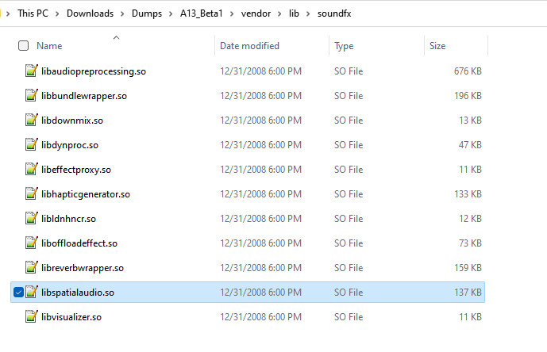Click the libbundlewrapper.so file icon
The image size is (547, 352).
pyautogui.click(x=32, y=95)
